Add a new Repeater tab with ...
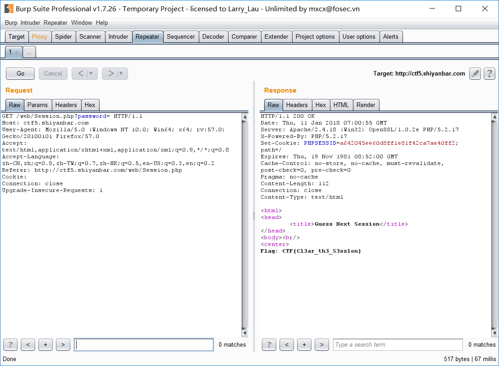The width and height of the screenshot is (499, 366). click(x=29, y=52)
